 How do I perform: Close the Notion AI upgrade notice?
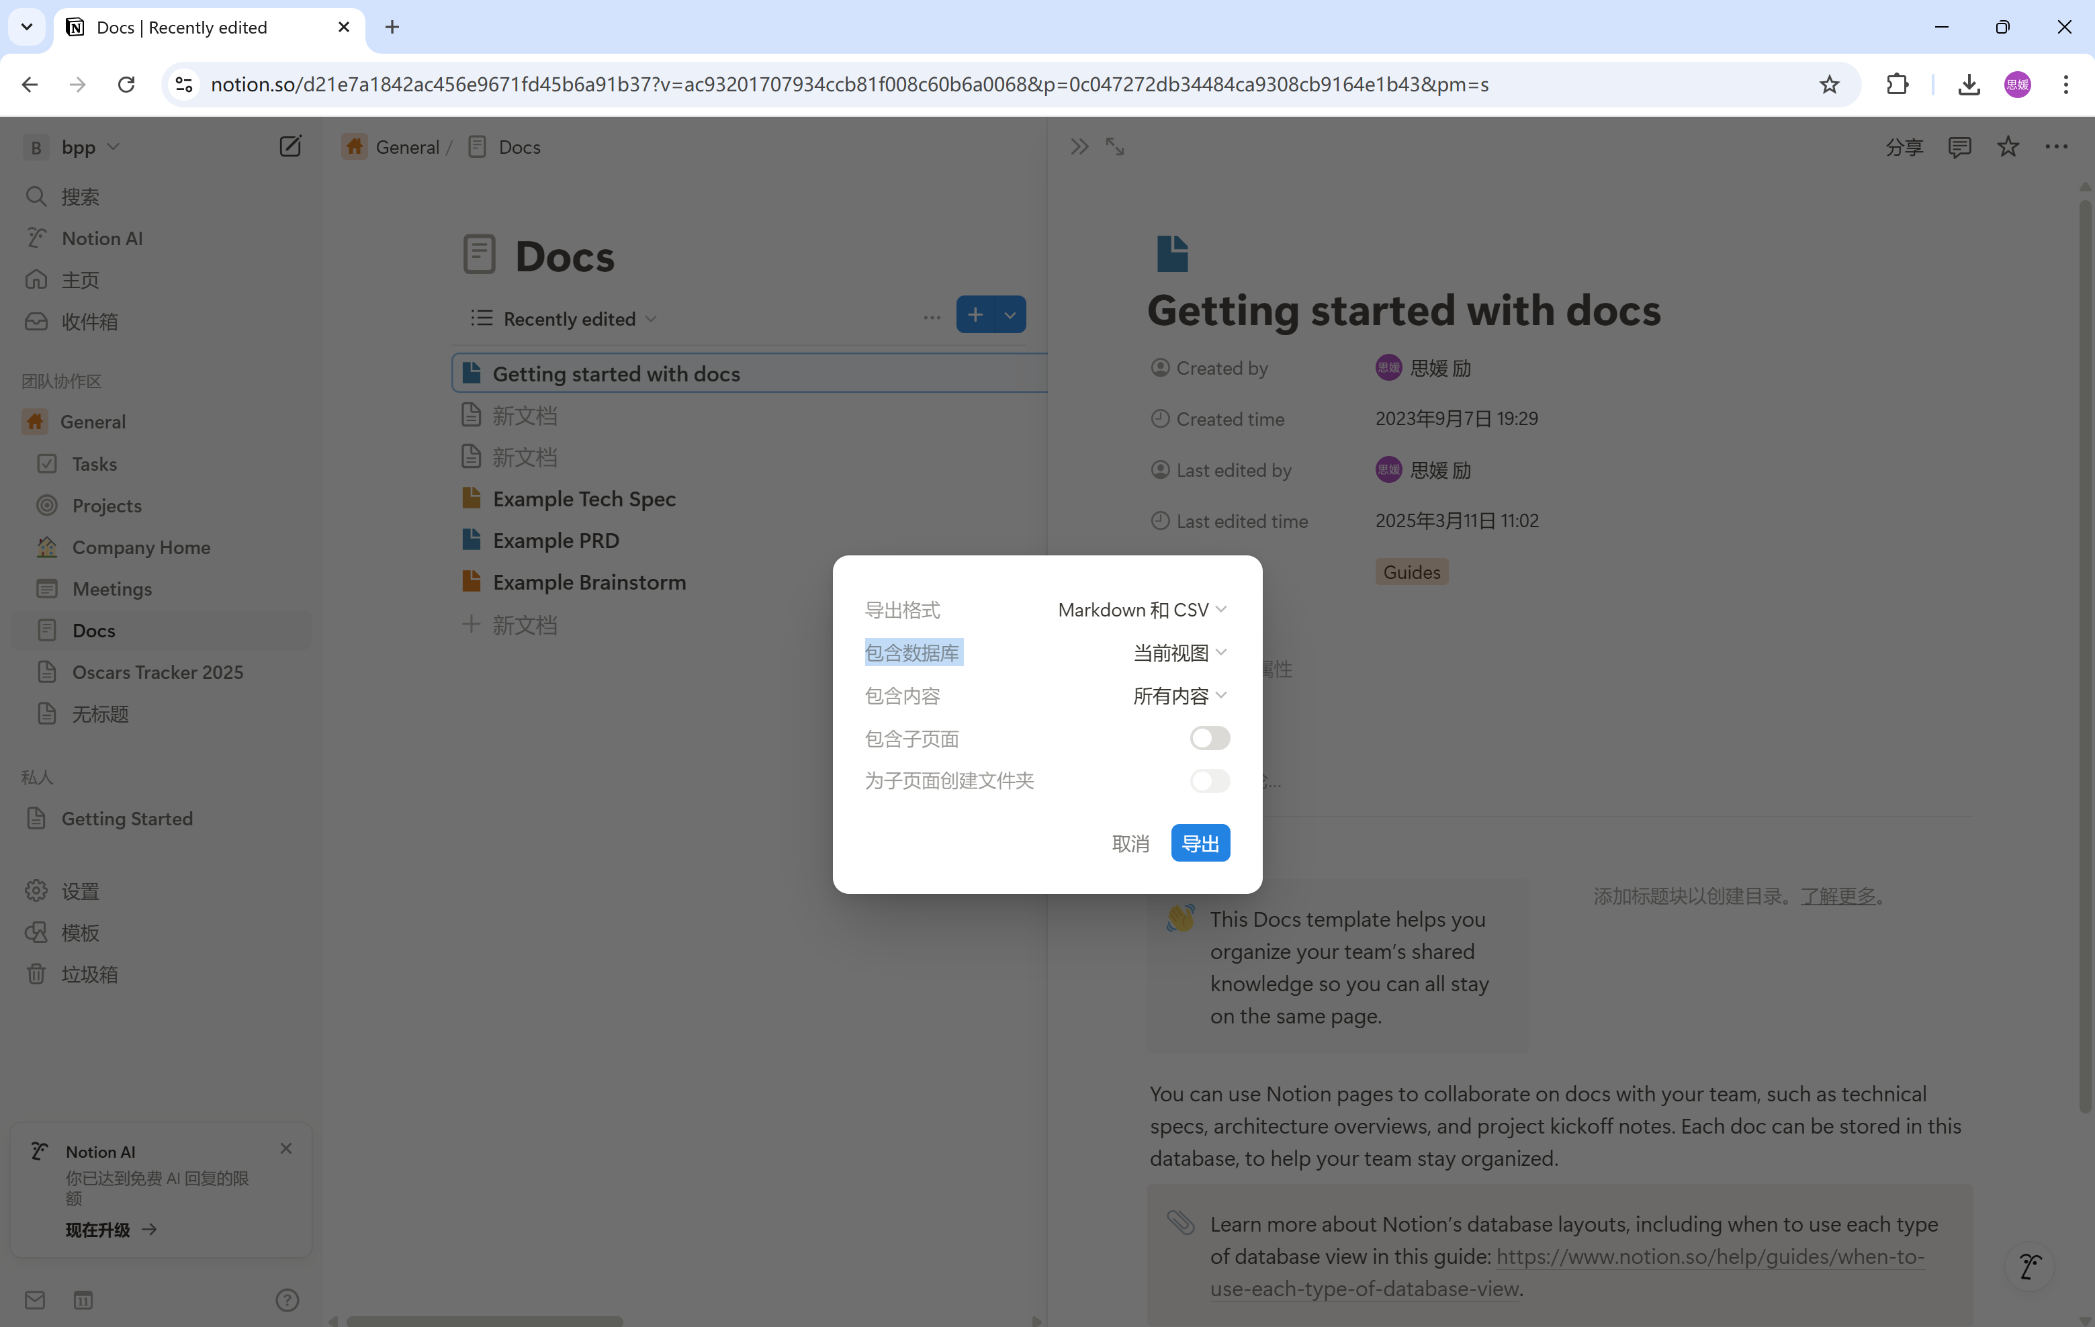point(286,1148)
